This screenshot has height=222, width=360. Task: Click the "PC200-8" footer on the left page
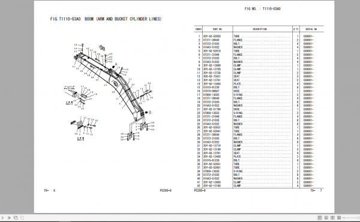(x=166, y=191)
